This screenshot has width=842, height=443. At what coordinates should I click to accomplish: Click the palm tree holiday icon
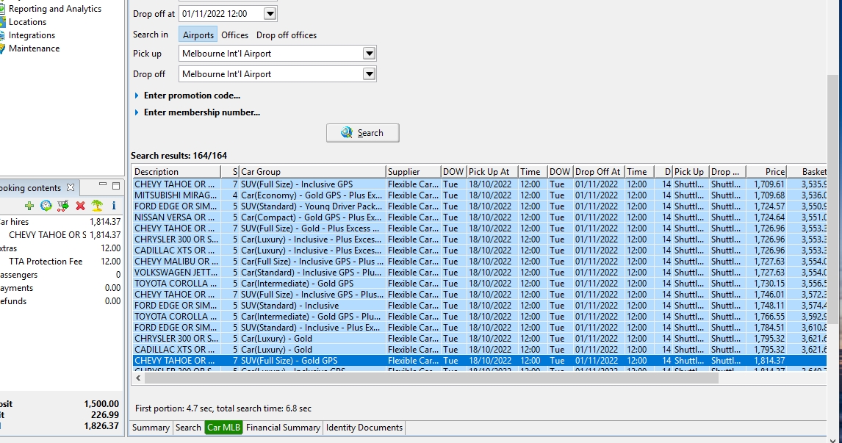coord(97,206)
